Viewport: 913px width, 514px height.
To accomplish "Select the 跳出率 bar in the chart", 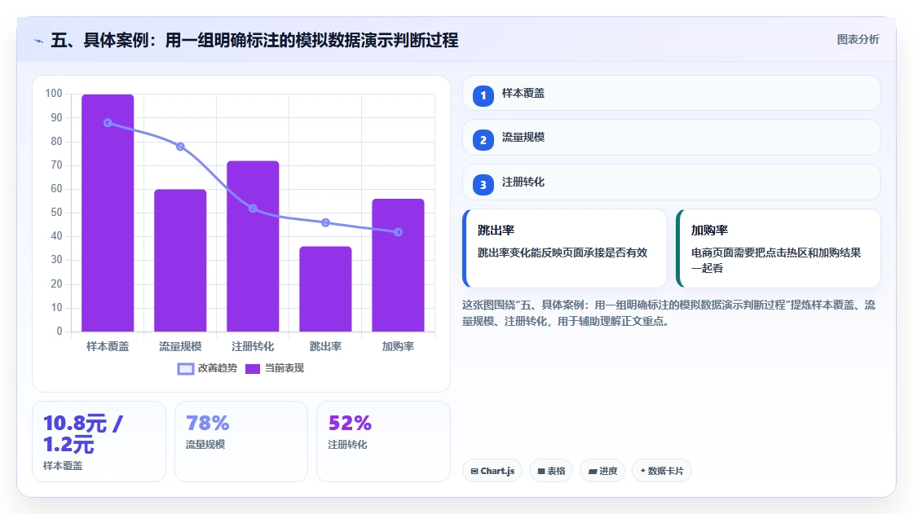I will click(325, 289).
